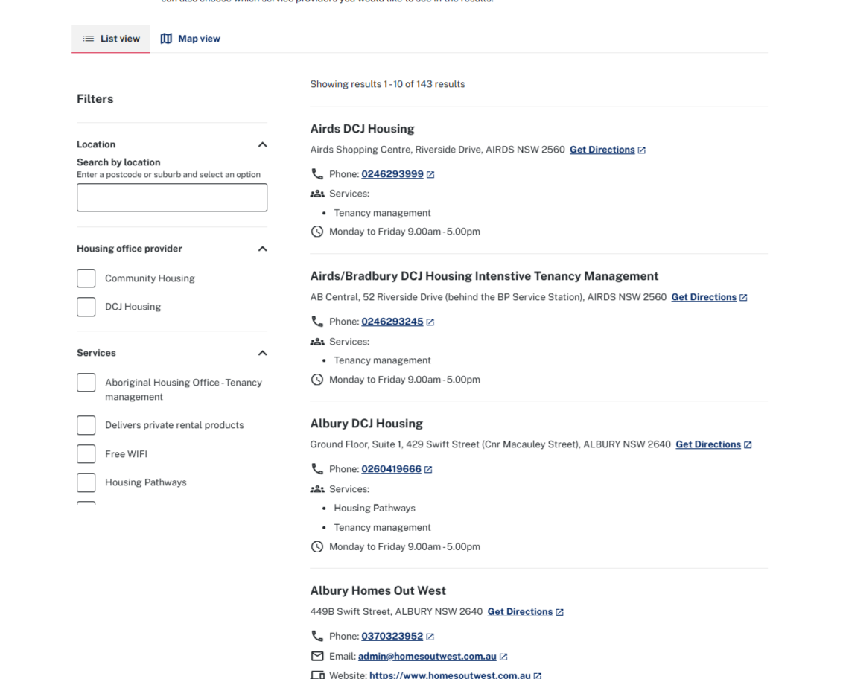843x679 pixels.
Task: Switch to the Map view tab
Action: click(191, 39)
